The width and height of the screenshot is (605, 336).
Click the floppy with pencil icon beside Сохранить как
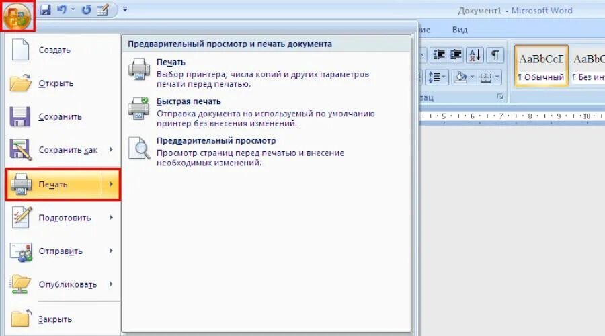tap(20, 150)
